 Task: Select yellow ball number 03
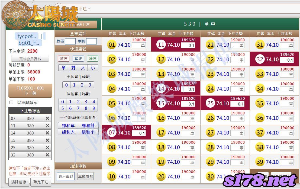point(112,74)
